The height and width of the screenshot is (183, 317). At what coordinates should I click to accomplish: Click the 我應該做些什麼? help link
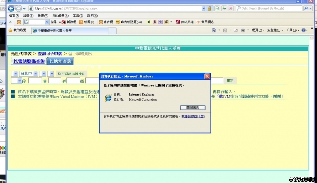click(x=193, y=116)
